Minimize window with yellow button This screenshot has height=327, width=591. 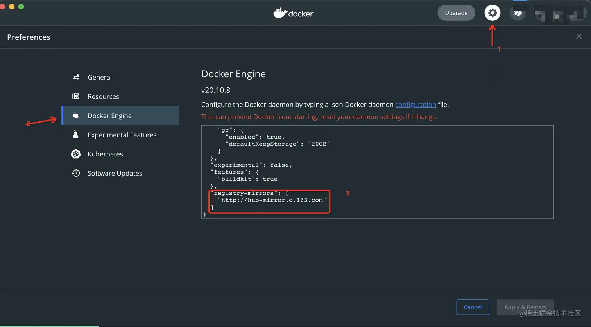12,7
